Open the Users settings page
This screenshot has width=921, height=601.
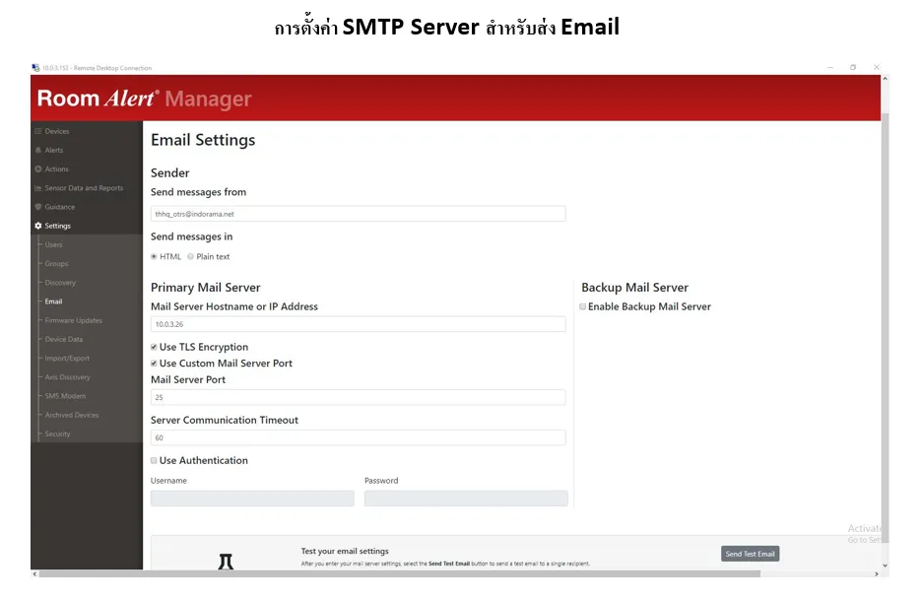point(53,244)
